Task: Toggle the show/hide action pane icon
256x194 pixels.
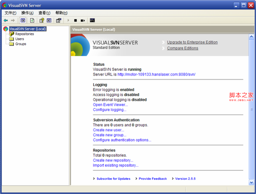Action: [x=49, y=21]
